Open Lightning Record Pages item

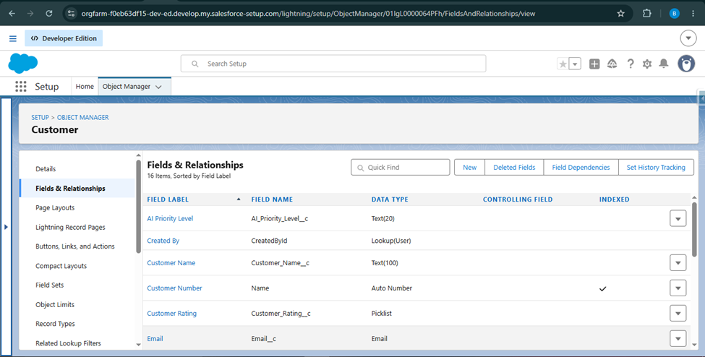pos(70,227)
